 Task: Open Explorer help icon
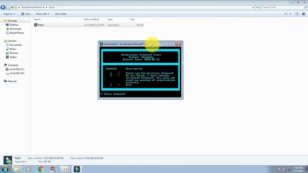click(x=304, y=14)
